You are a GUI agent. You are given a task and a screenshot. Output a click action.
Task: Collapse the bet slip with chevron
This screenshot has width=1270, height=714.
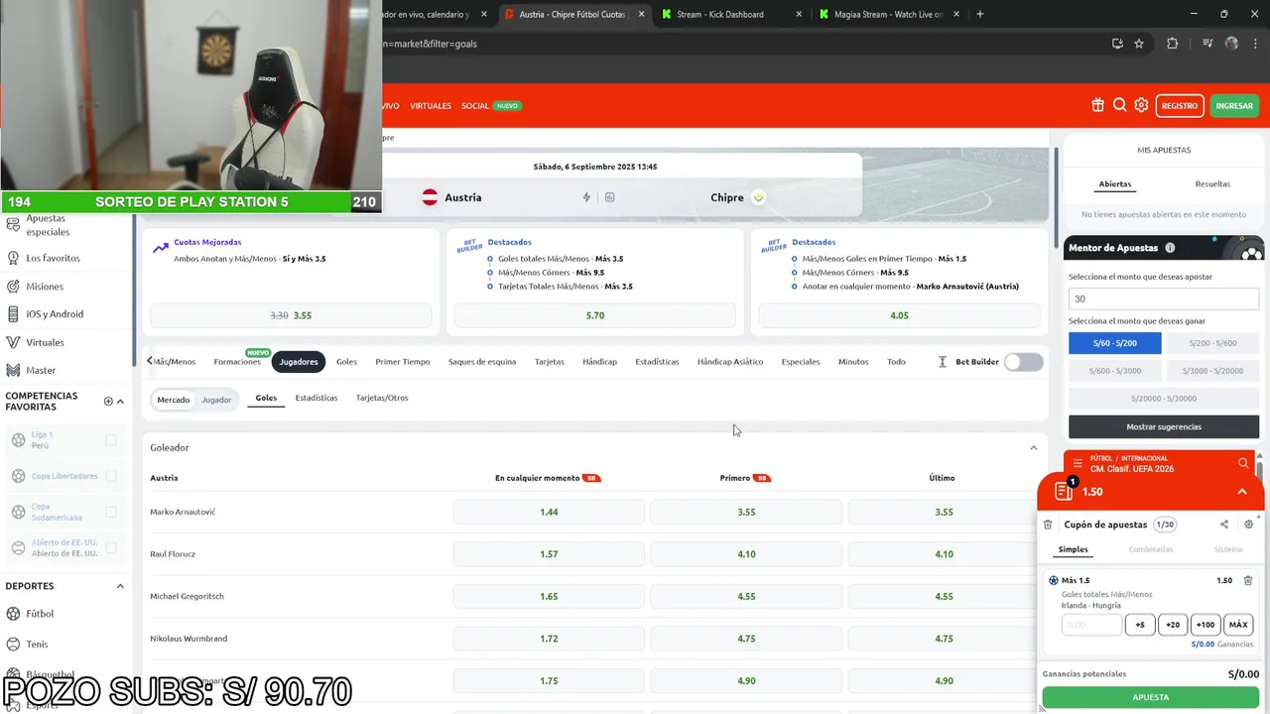coord(1241,492)
